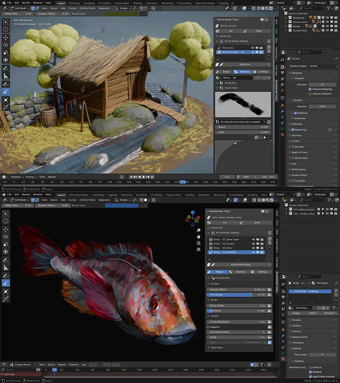Click the pin icon in bottom properties header

point(336,283)
